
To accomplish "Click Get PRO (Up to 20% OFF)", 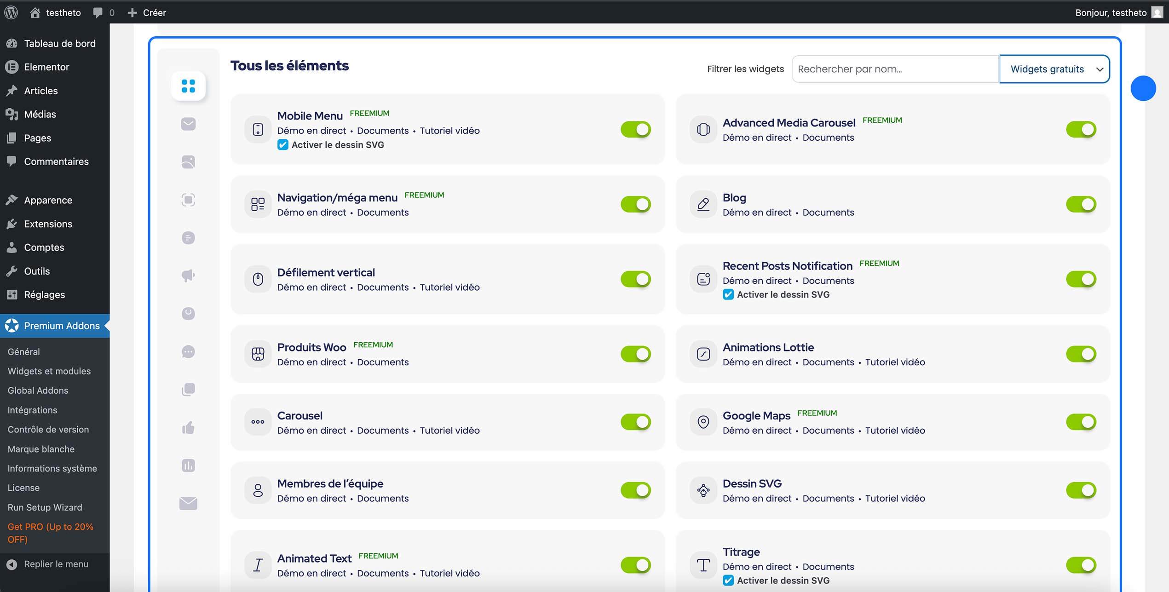I will click(x=50, y=533).
